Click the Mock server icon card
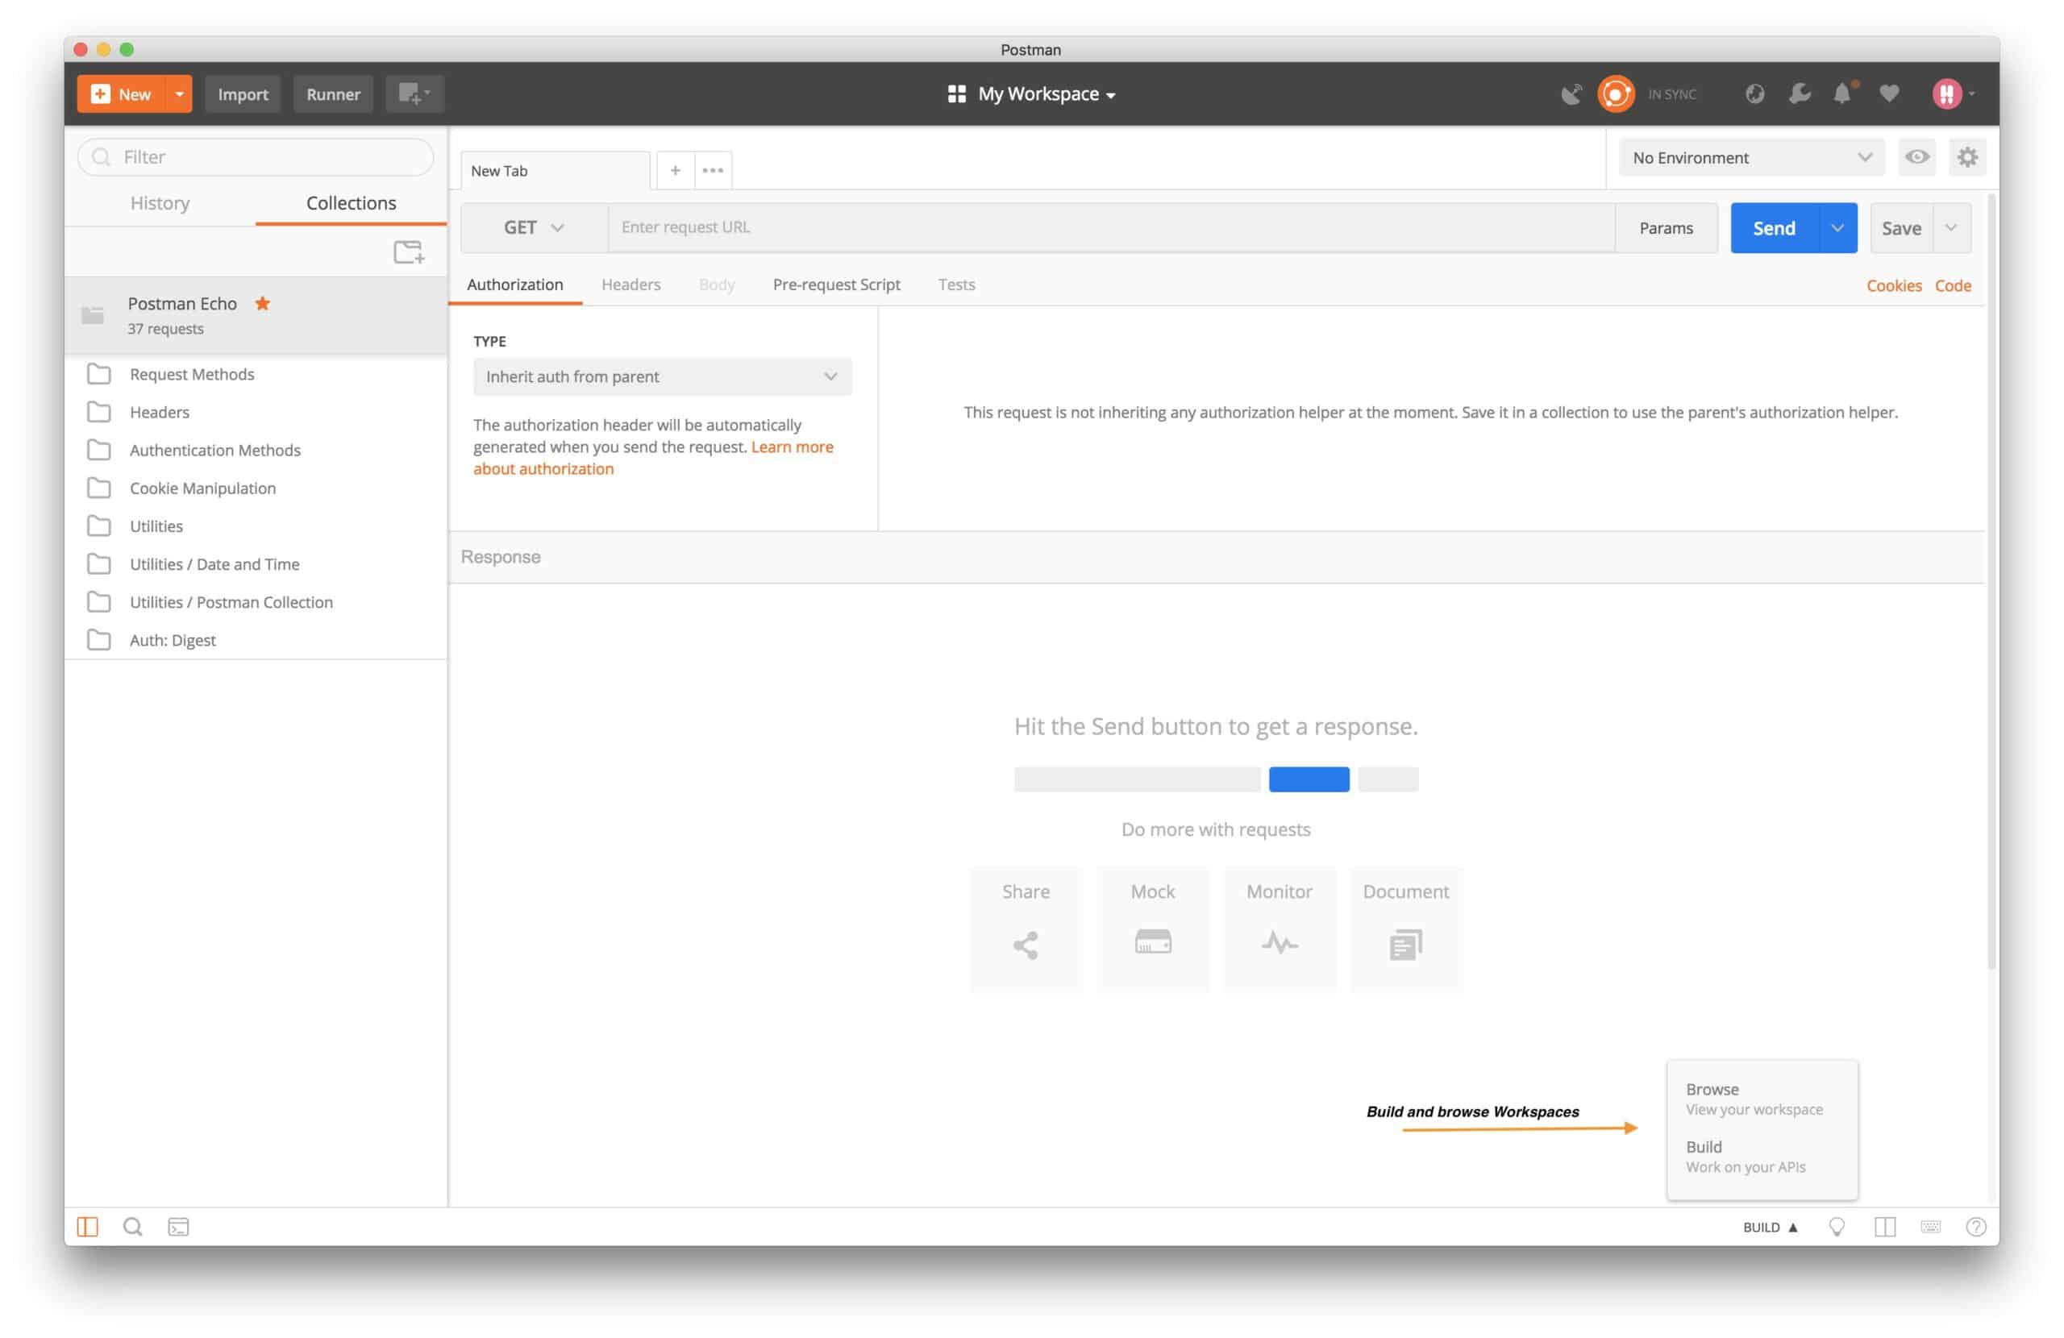 1153,929
